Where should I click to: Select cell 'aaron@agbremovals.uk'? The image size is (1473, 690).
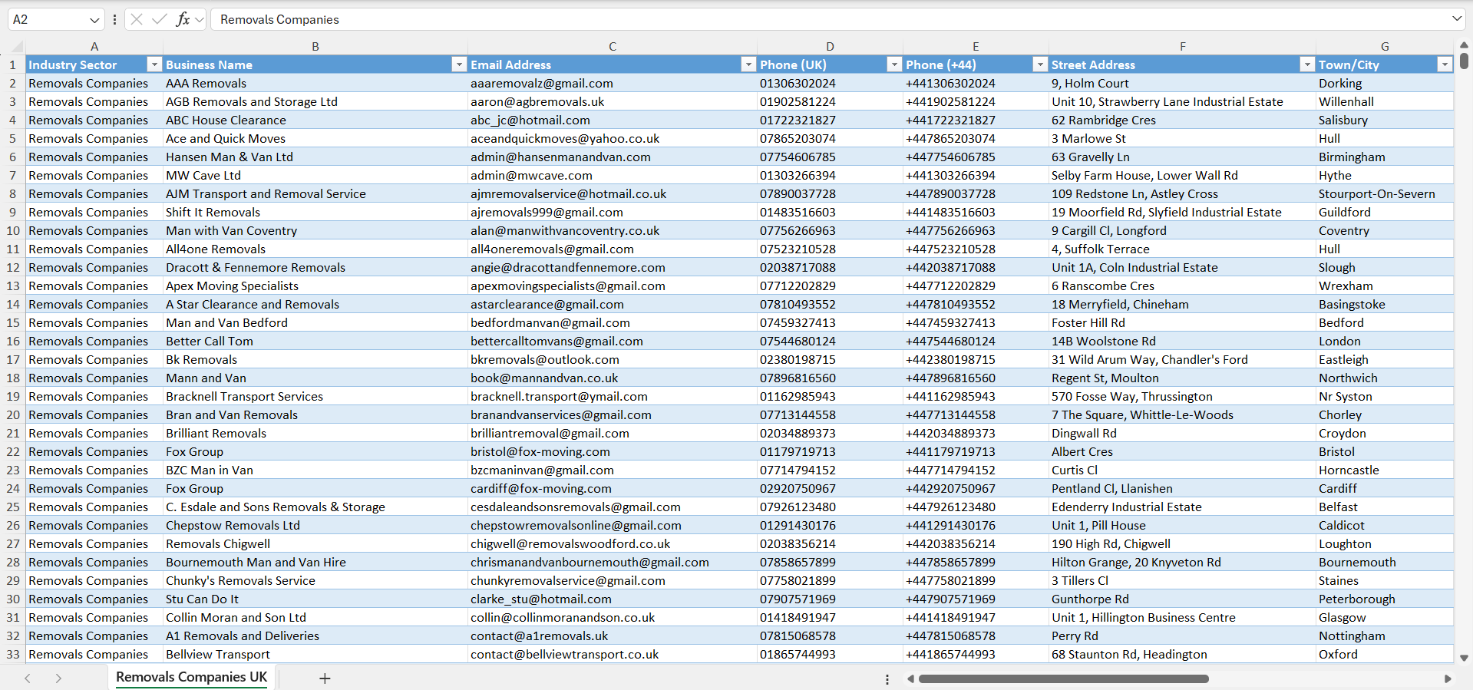tap(613, 101)
